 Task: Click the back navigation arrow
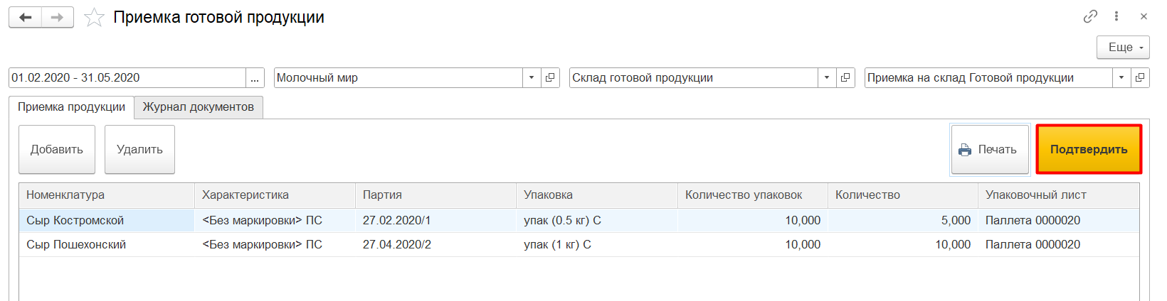[x=25, y=17]
